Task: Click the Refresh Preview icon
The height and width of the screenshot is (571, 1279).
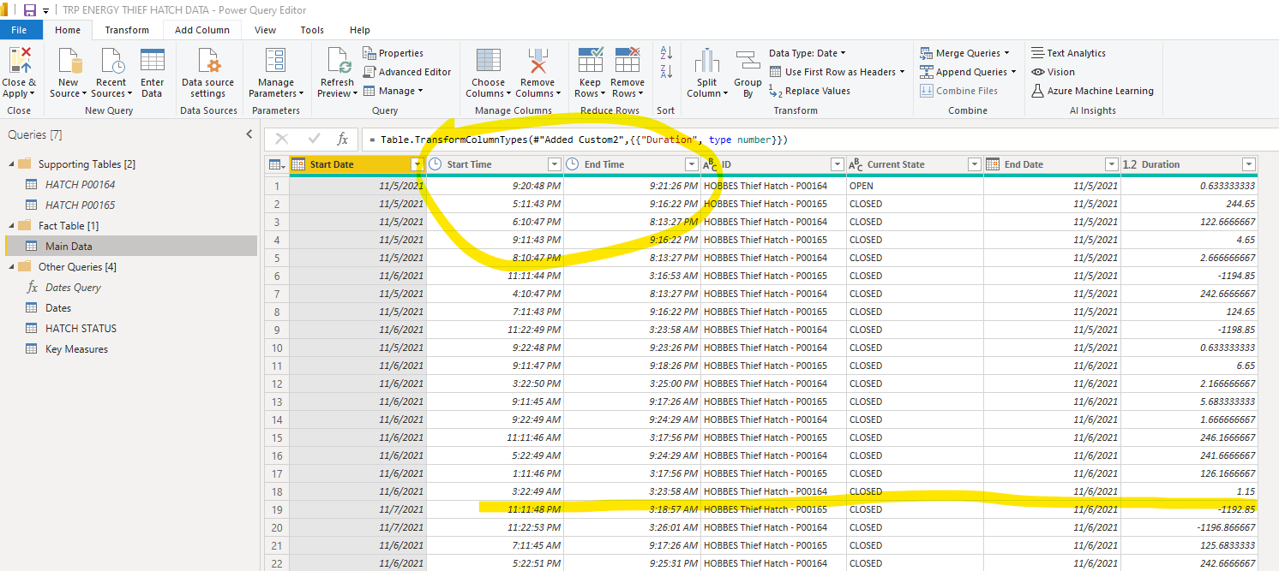Action: tap(338, 62)
